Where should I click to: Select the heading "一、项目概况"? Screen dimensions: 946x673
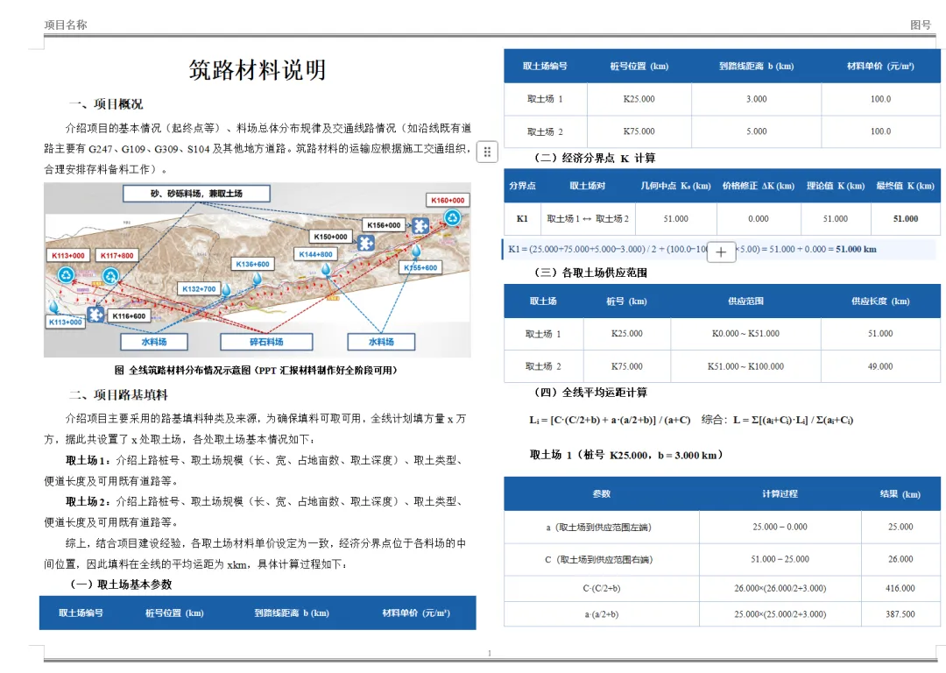(106, 103)
